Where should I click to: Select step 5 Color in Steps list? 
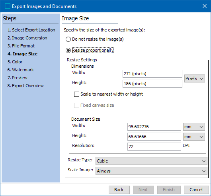[x=15, y=62]
